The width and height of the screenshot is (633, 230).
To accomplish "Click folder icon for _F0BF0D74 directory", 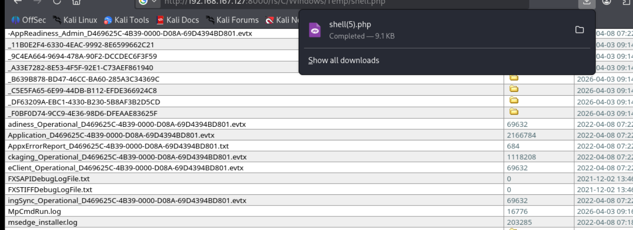I will tap(514, 112).
